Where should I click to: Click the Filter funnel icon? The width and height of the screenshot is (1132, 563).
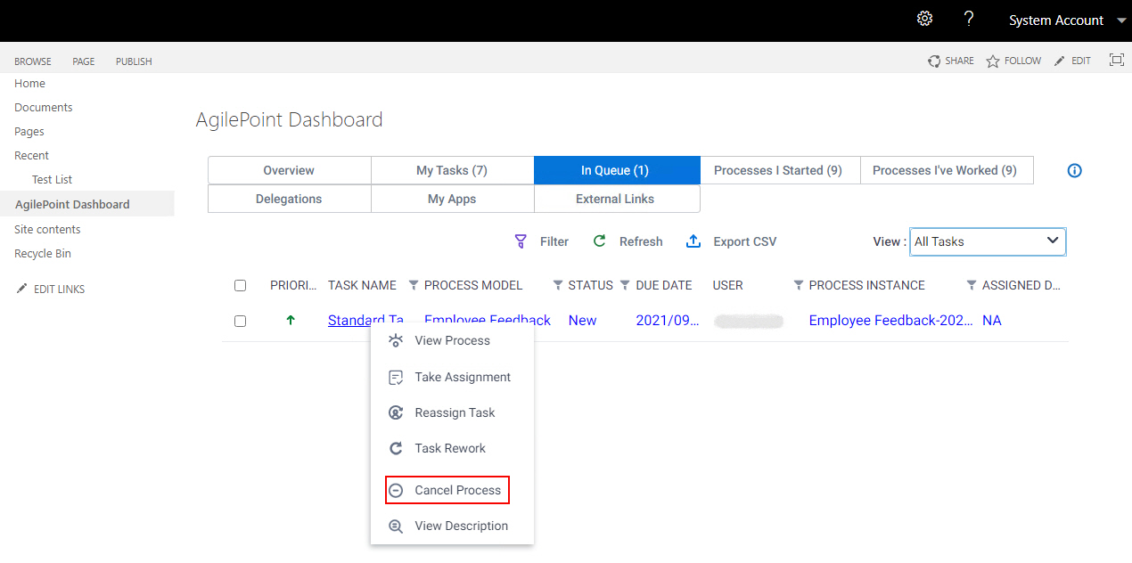[521, 241]
